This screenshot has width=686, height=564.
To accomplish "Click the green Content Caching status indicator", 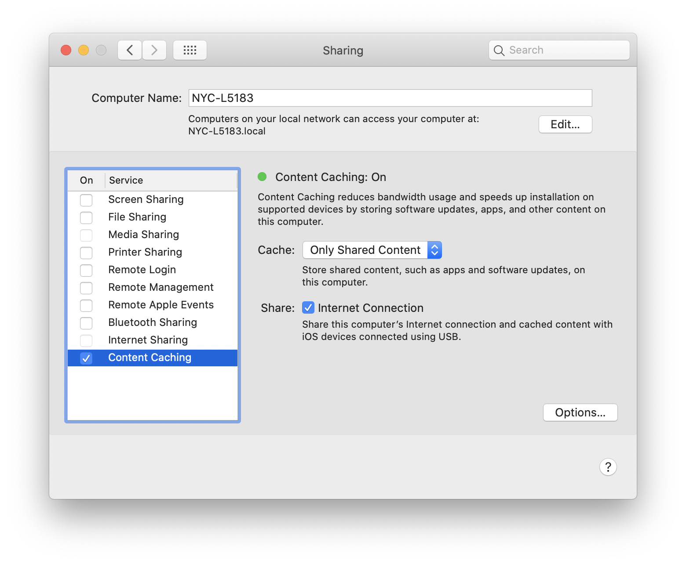I will point(262,177).
